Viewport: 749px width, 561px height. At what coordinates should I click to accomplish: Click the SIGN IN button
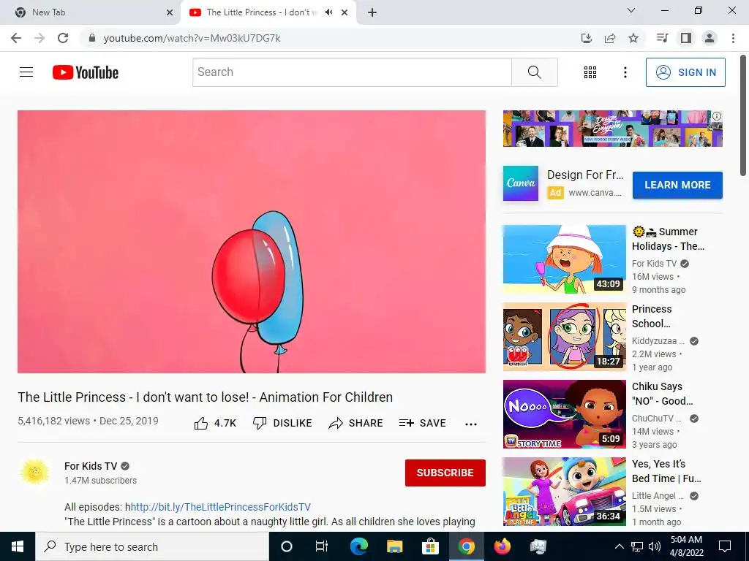[x=685, y=72]
